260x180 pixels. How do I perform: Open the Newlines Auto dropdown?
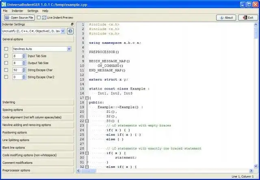(41, 49)
